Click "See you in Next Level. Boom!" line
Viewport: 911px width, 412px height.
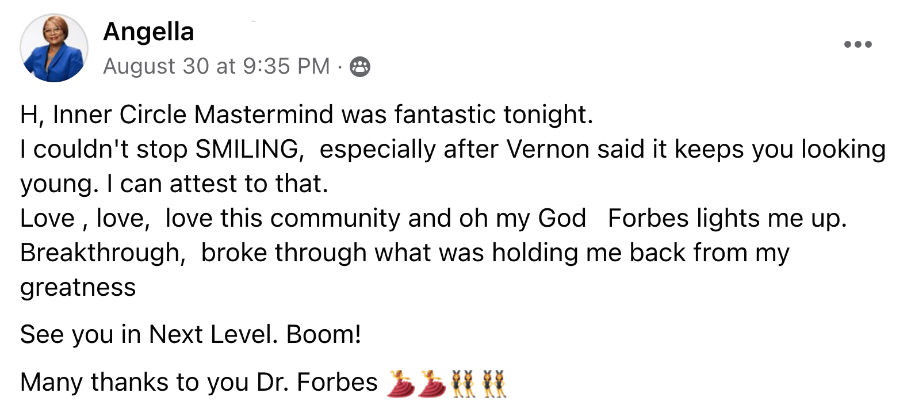(191, 334)
